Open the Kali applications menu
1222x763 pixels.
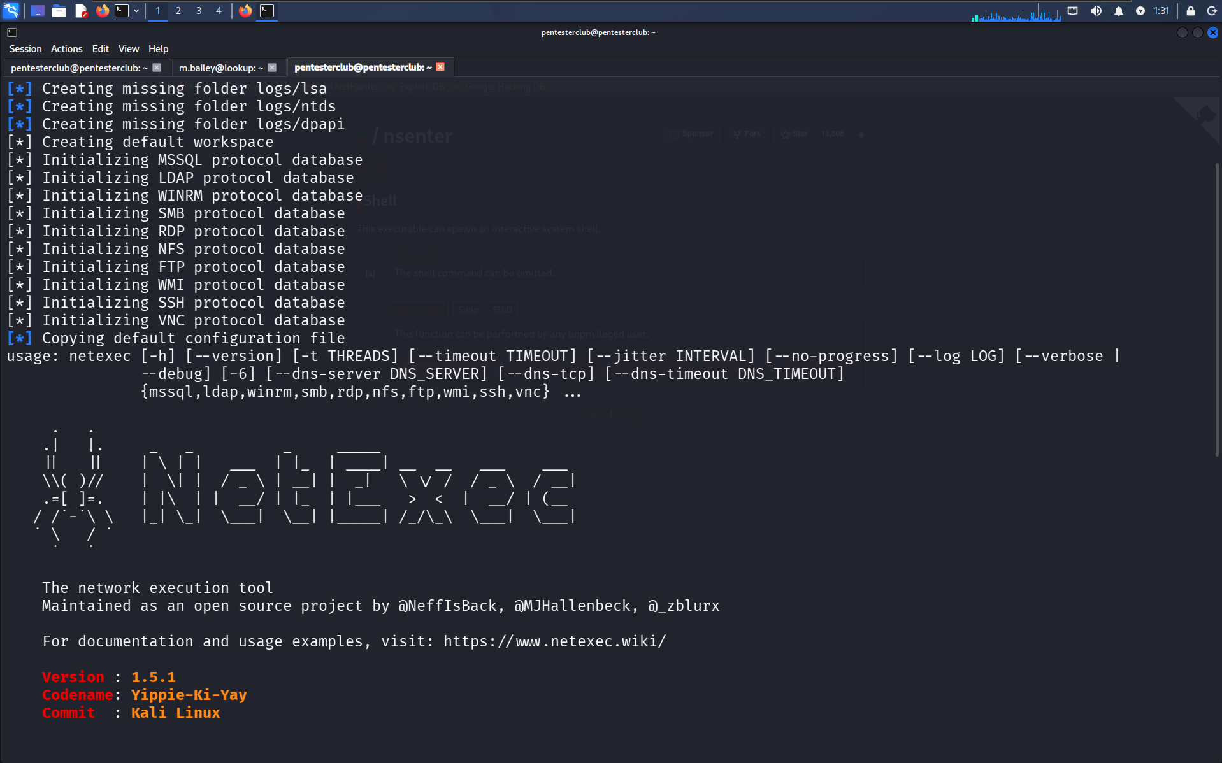(11, 11)
